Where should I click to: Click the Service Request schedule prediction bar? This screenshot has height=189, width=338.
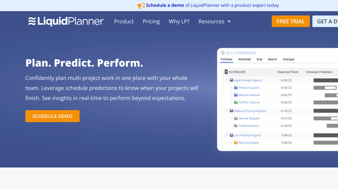click(x=326, y=118)
